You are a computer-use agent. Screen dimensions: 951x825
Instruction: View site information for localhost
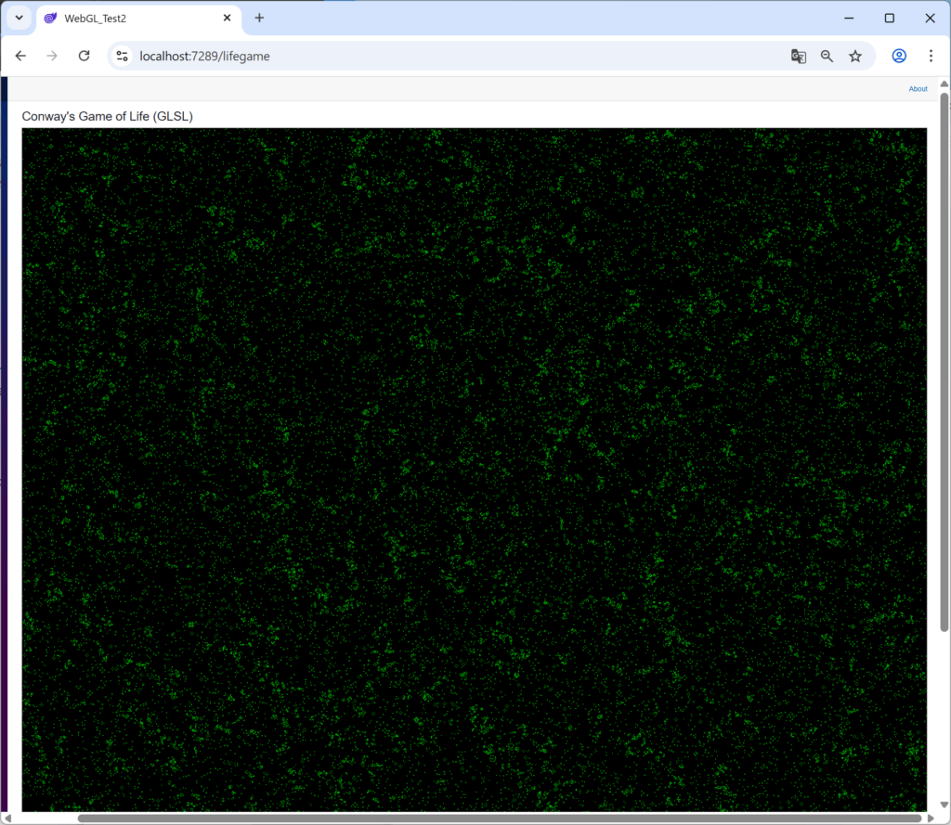(x=122, y=56)
